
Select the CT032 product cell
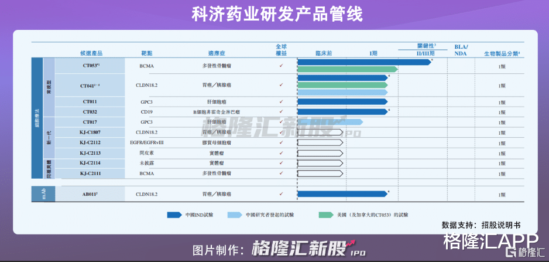(x=90, y=112)
